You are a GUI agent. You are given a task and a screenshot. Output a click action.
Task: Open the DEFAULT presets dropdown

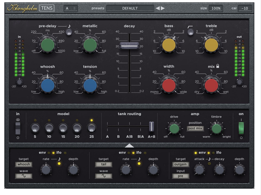[x=130, y=8]
